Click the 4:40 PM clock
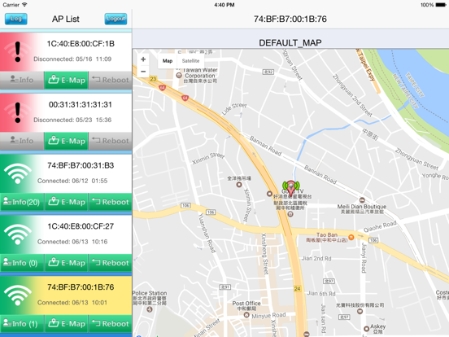Image resolution: width=449 pixels, height=337 pixels. (x=224, y=5)
